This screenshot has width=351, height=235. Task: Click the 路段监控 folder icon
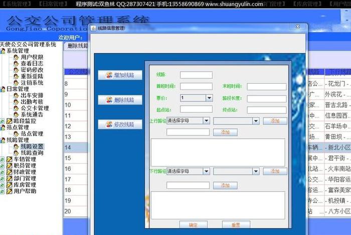(x=9, y=121)
